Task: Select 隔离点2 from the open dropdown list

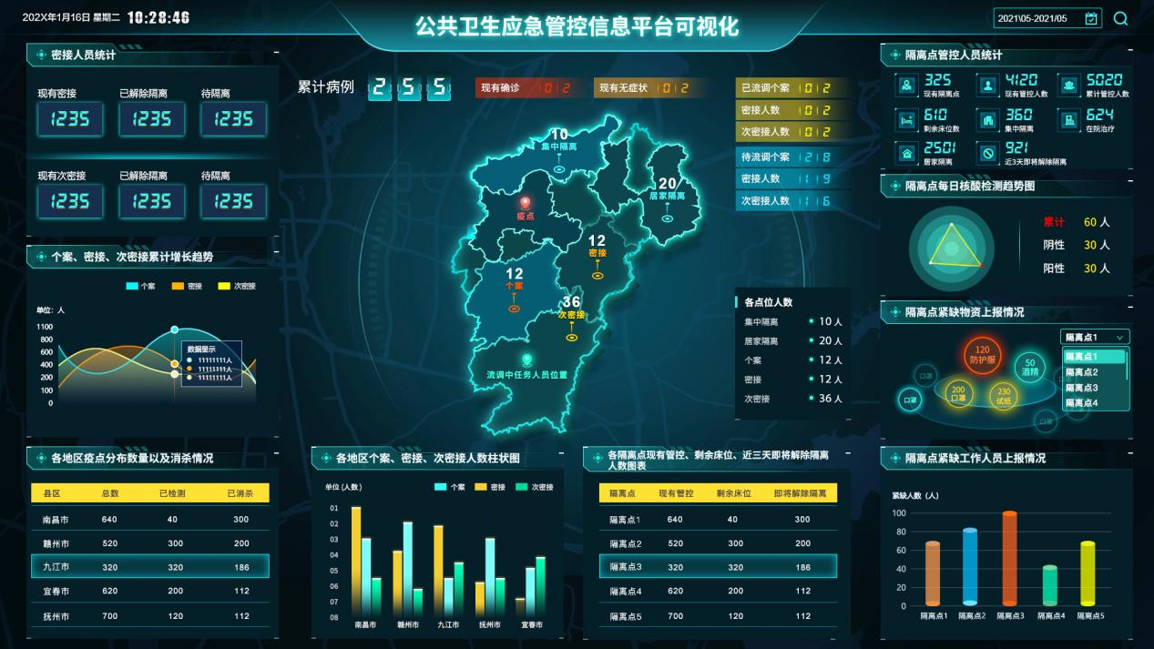Action: click(1082, 371)
